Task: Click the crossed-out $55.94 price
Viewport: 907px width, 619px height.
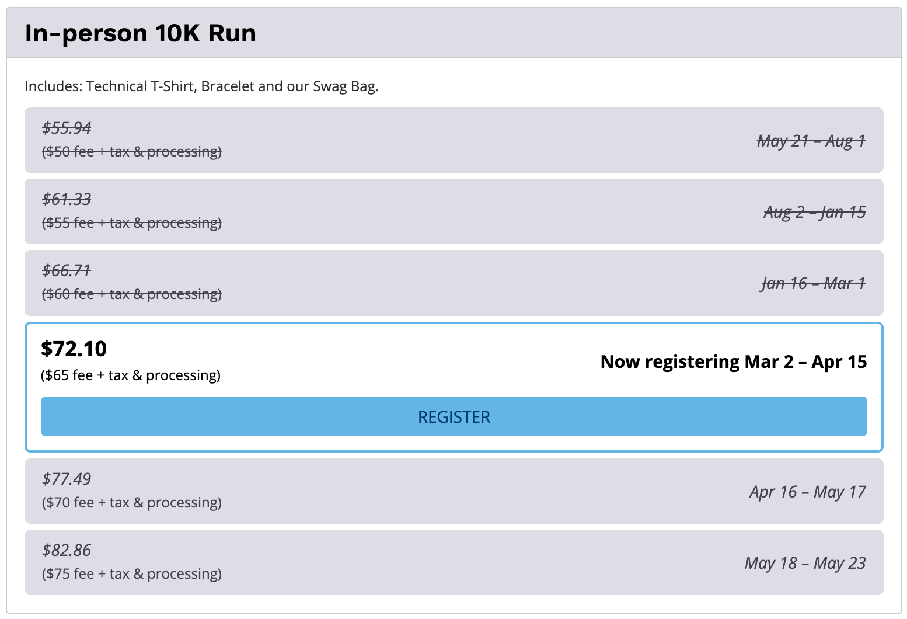Action: pyautogui.click(x=67, y=128)
